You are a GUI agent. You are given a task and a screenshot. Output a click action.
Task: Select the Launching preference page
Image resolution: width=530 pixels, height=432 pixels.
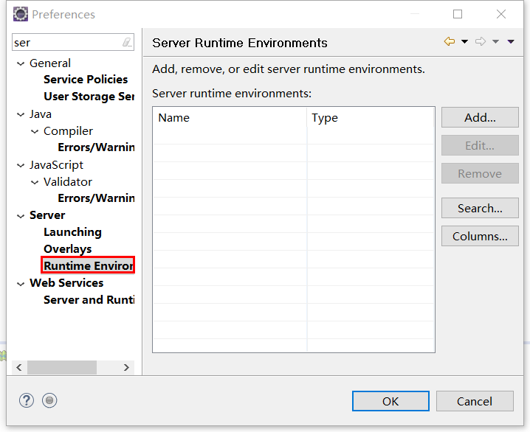point(72,232)
